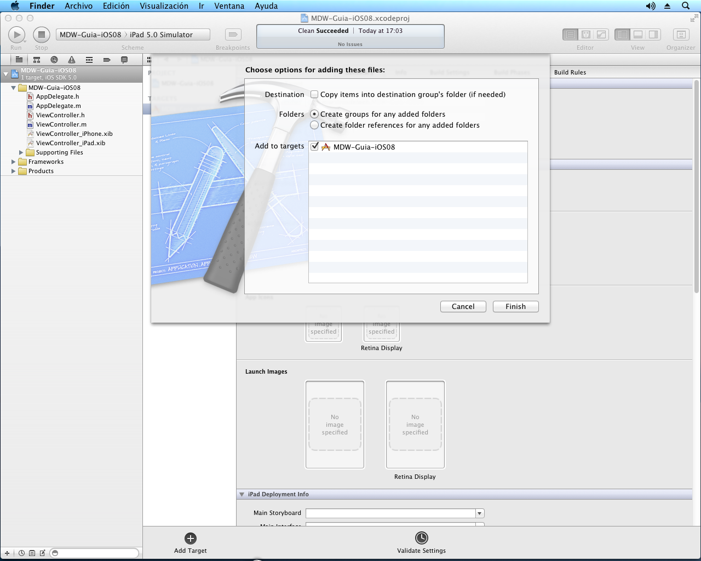Collapse the MDW-Guia-iOS08 yellow group folder
Screen dimensions: 701x561
pos(14,88)
